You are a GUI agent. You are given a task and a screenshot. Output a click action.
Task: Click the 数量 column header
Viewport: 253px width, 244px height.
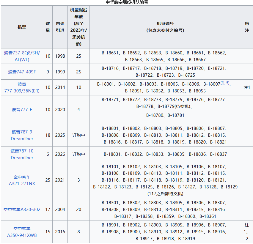coord(48,27)
